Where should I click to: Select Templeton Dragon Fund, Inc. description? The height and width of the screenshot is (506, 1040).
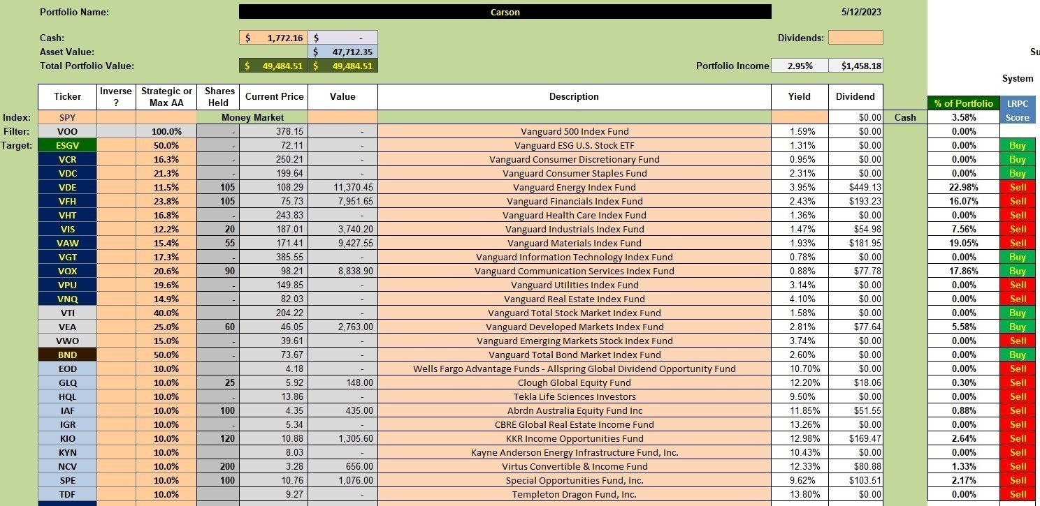[574, 494]
